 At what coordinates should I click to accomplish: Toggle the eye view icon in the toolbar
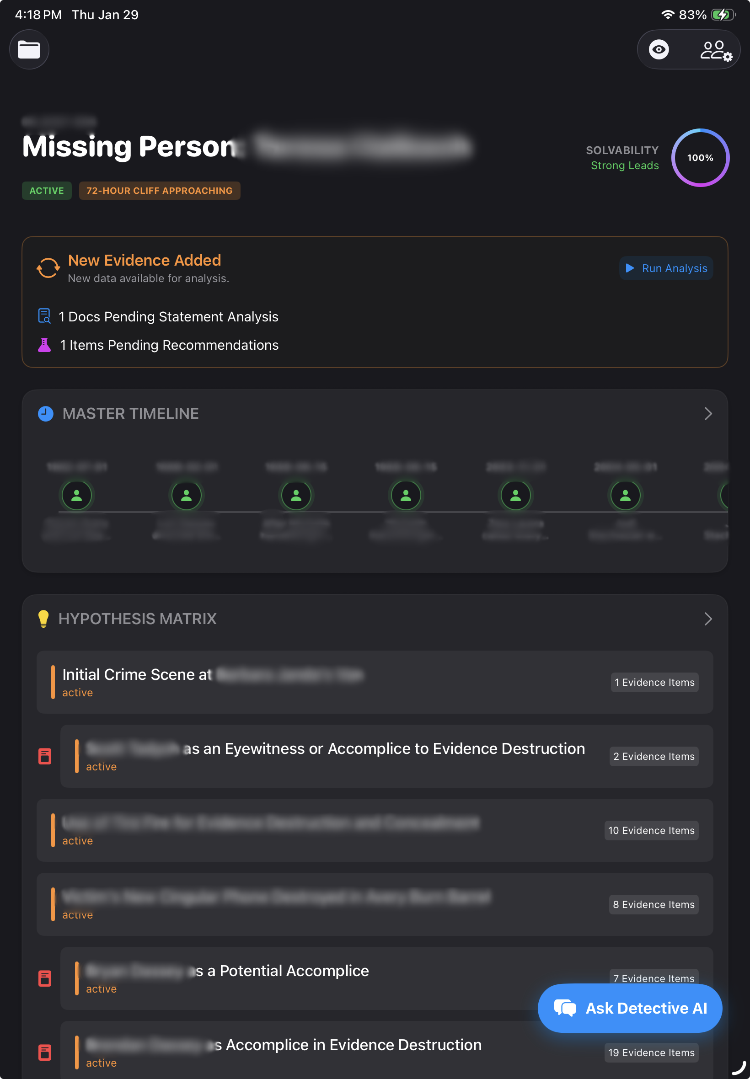point(660,49)
